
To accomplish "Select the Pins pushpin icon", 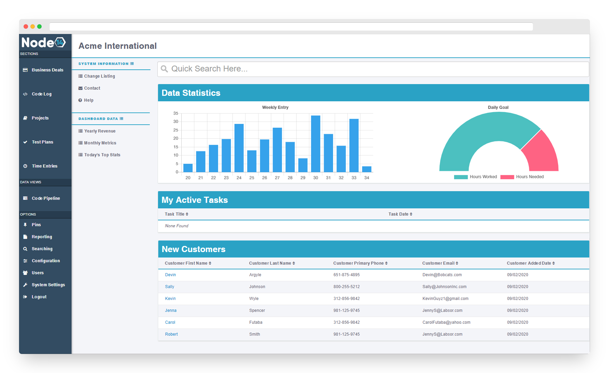I will tap(25, 225).
